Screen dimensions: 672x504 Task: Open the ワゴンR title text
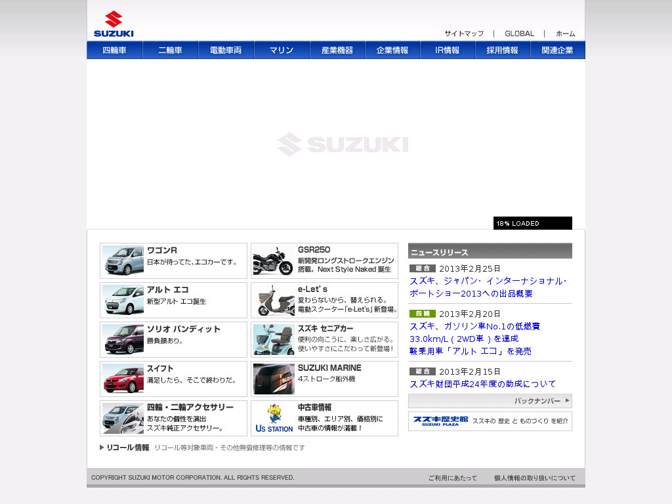coord(162,250)
